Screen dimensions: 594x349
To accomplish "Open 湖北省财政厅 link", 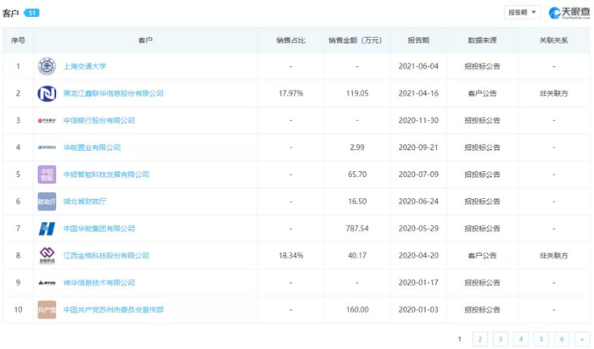I will pos(85,202).
